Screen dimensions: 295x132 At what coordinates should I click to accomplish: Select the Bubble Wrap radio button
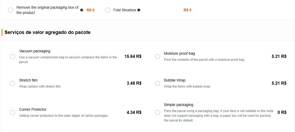click(x=158, y=83)
